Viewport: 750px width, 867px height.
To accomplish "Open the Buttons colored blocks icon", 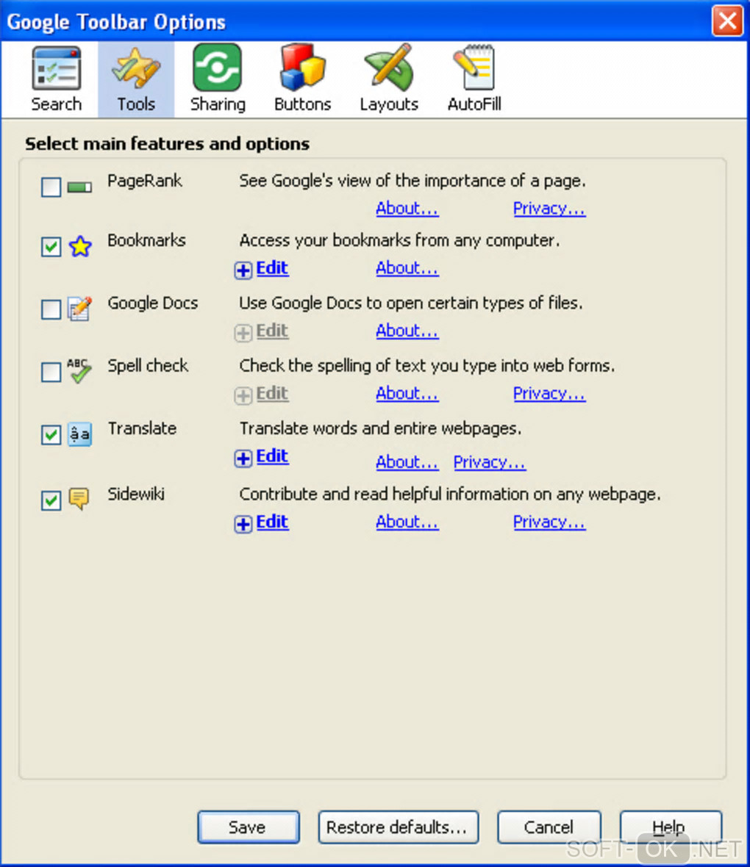I will [x=302, y=68].
